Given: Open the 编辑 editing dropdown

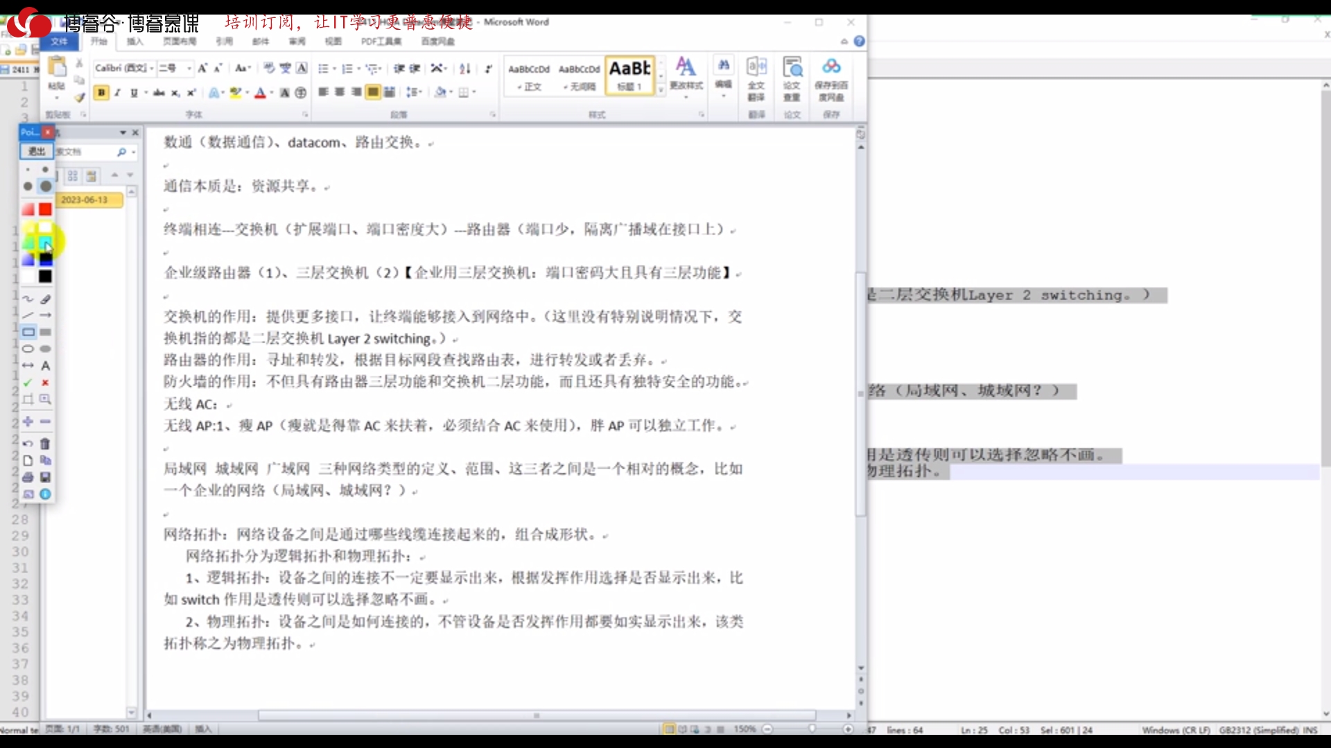Looking at the screenshot, I should (x=724, y=76).
